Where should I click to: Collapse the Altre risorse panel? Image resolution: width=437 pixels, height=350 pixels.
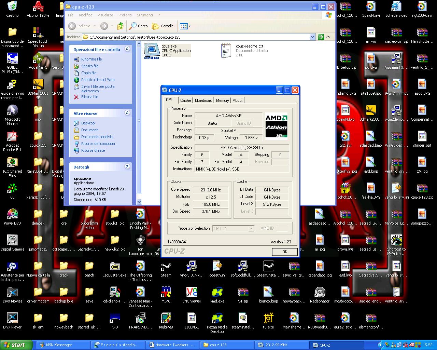(x=127, y=113)
